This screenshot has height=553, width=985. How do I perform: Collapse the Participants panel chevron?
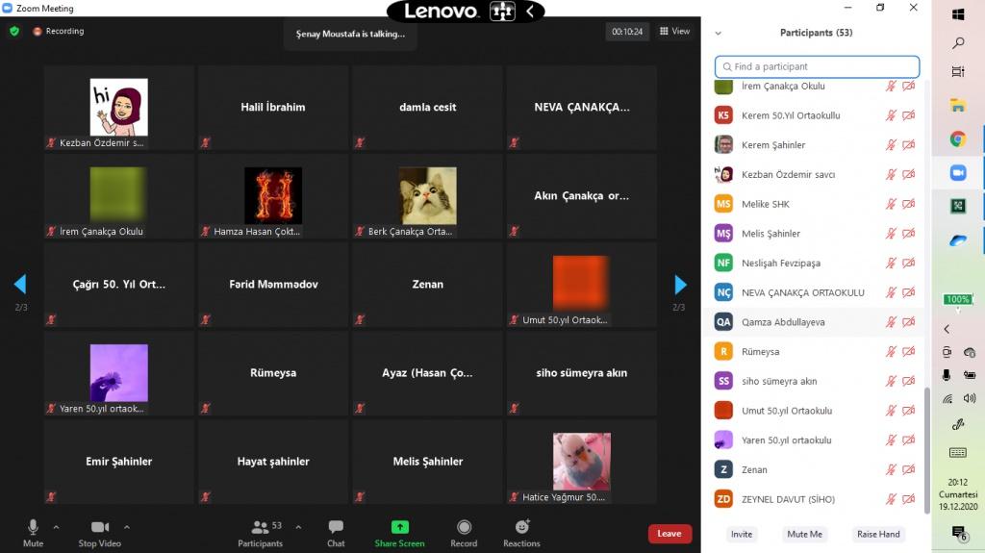[718, 33]
